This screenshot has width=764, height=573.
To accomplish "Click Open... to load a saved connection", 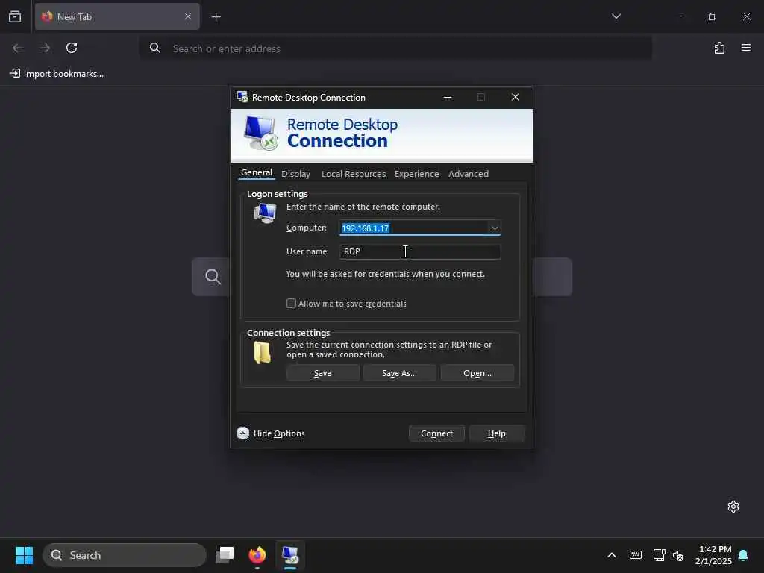I will coord(477,373).
